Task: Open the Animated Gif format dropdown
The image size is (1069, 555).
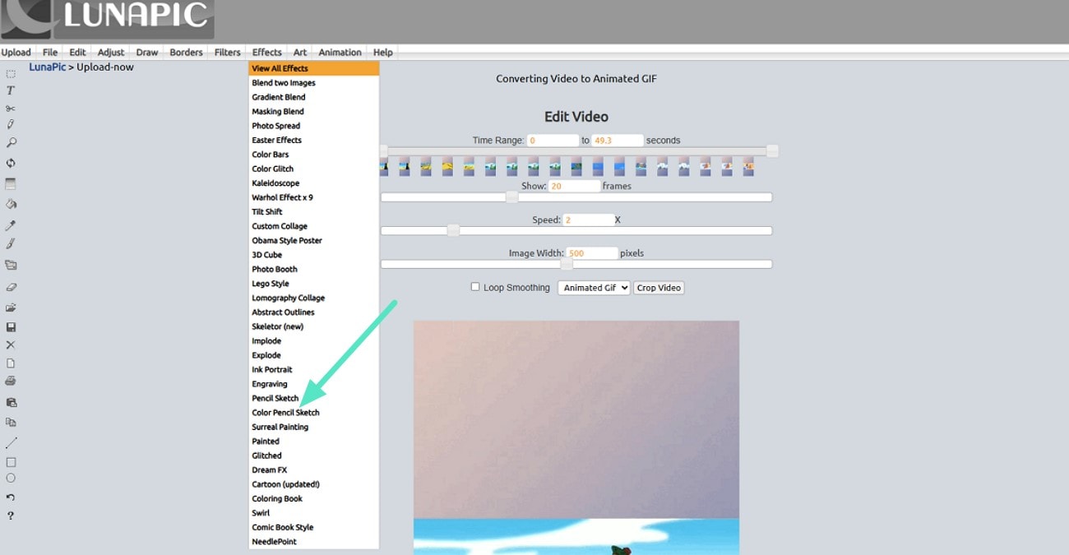Action: click(x=594, y=288)
